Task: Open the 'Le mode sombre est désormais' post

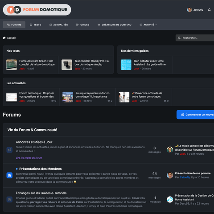Action: (194, 148)
